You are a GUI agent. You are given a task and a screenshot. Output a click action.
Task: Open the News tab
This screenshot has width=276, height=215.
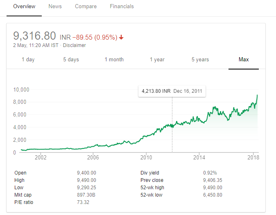click(55, 7)
